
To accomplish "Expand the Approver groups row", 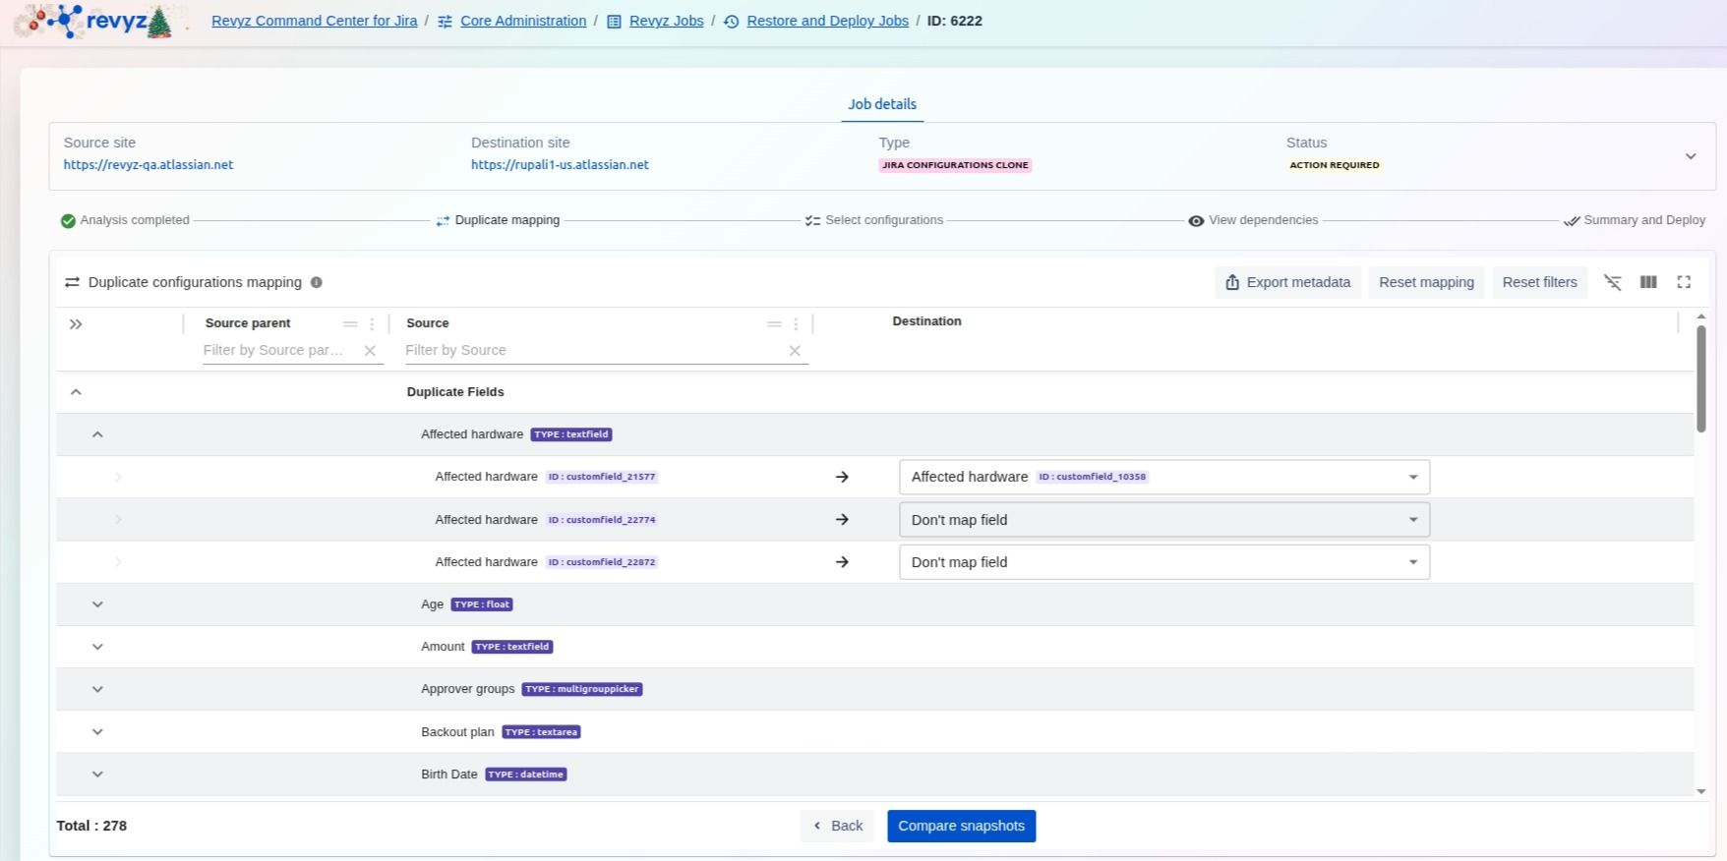I will click(x=97, y=689).
